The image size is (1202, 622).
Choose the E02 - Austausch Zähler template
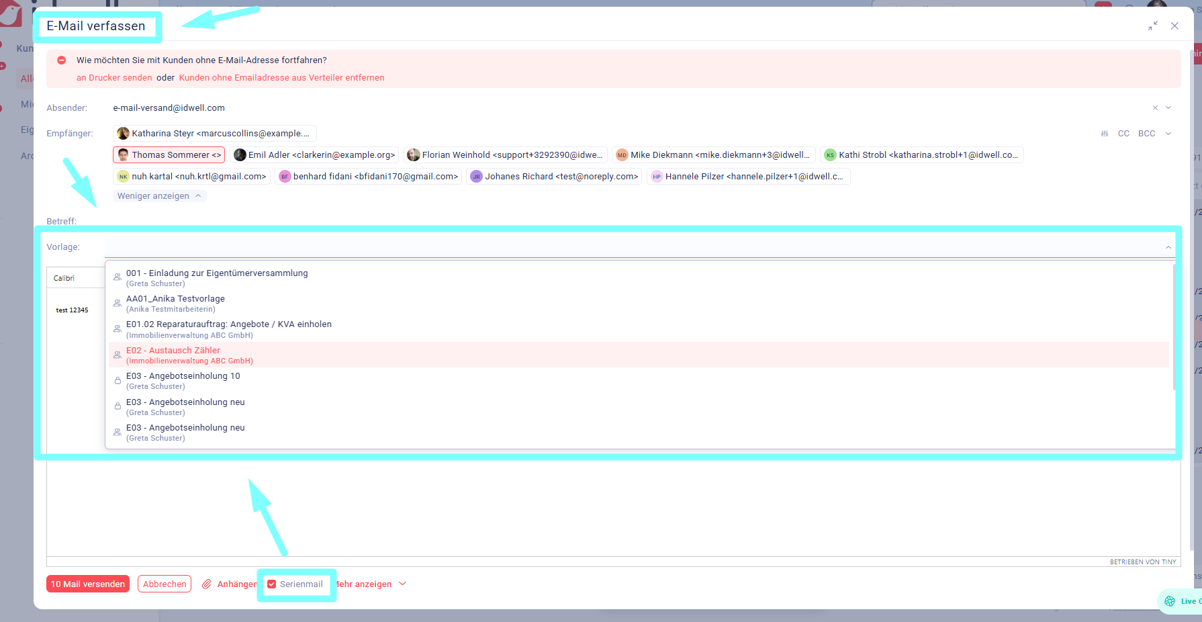[173, 351]
